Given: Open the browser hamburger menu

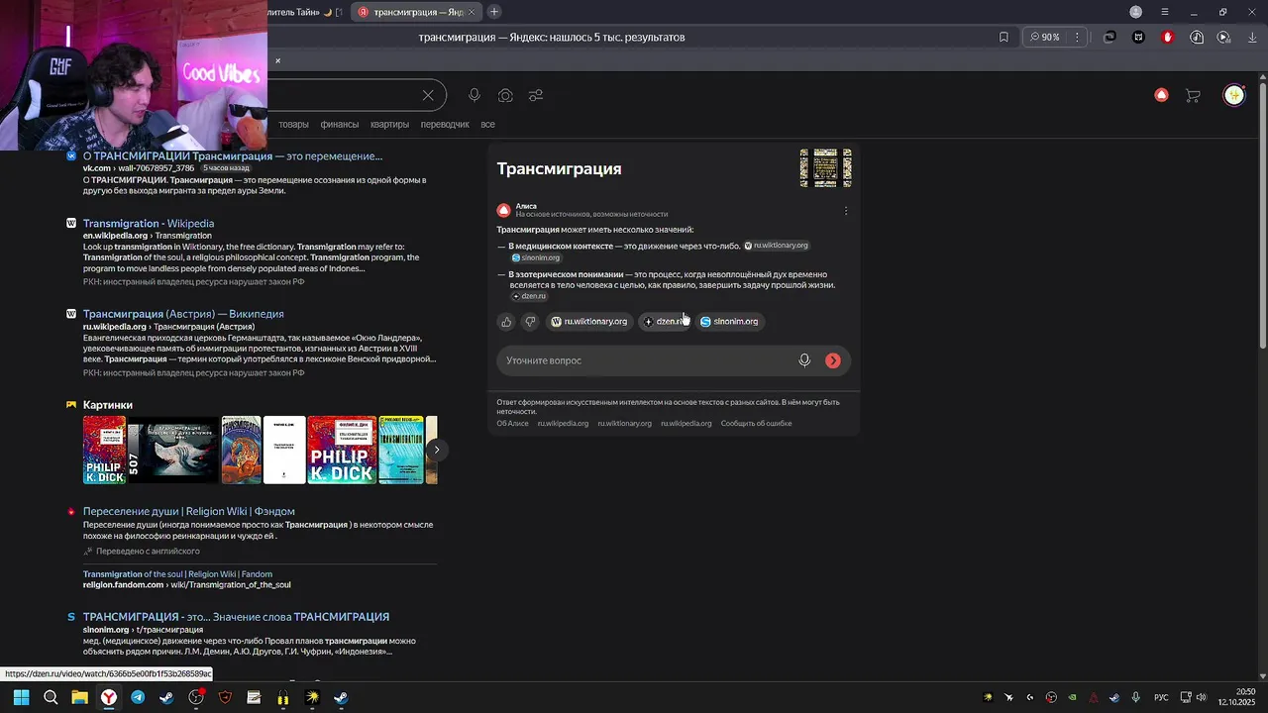Looking at the screenshot, I should [1164, 12].
